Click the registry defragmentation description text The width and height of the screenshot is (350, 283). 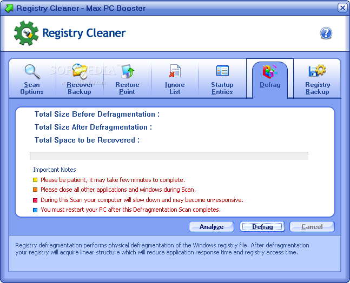point(162,248)
